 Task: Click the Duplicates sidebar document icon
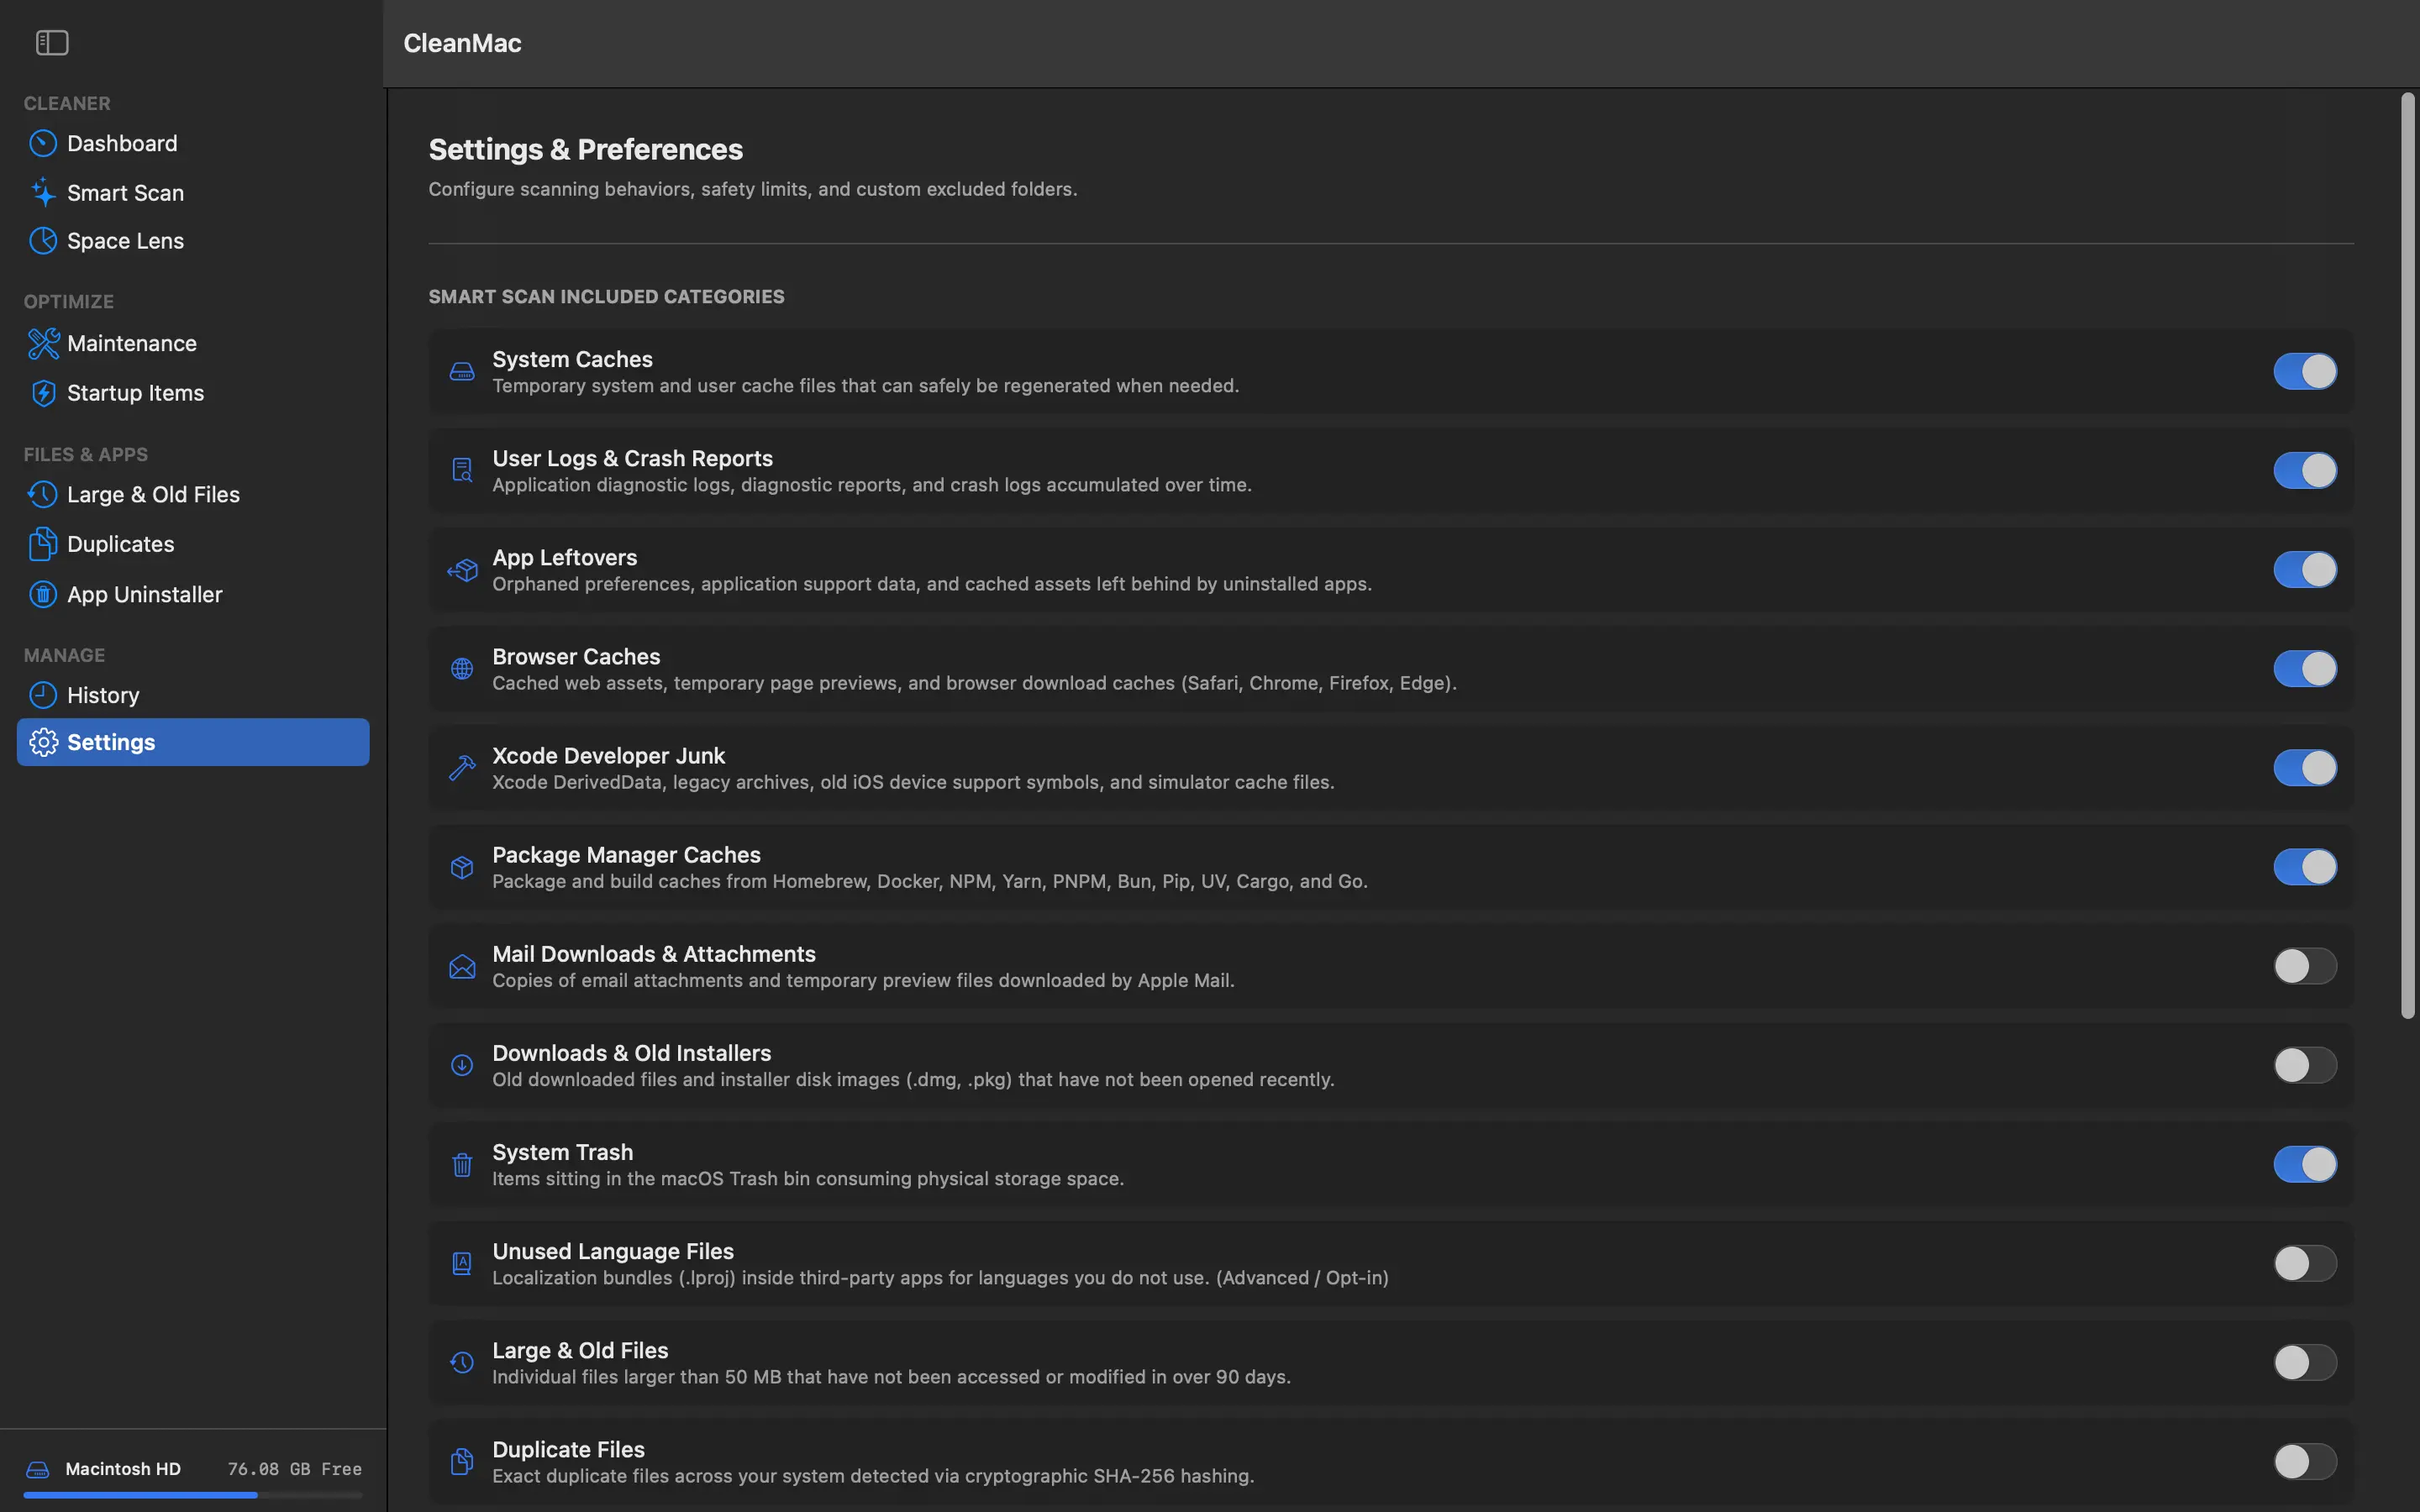[43, 544]
